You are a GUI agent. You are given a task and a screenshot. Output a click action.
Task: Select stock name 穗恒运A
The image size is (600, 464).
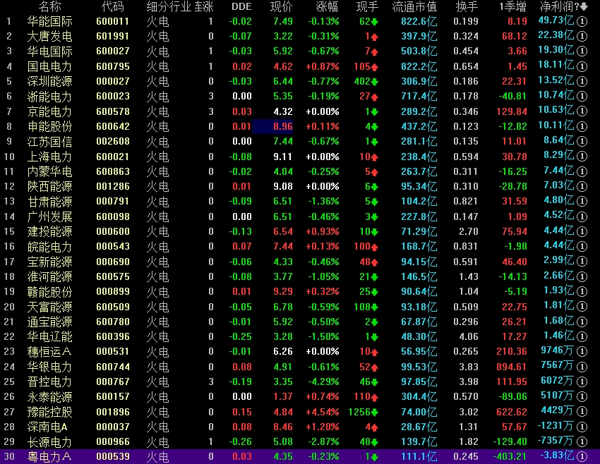pos(49,352)
